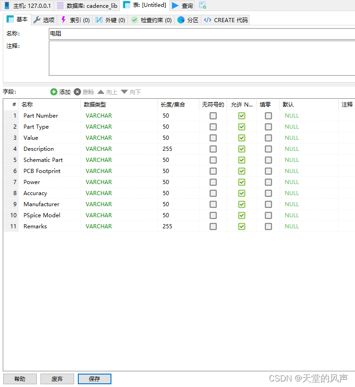Open default value dropdown for Accuracy

click(308, 193)
